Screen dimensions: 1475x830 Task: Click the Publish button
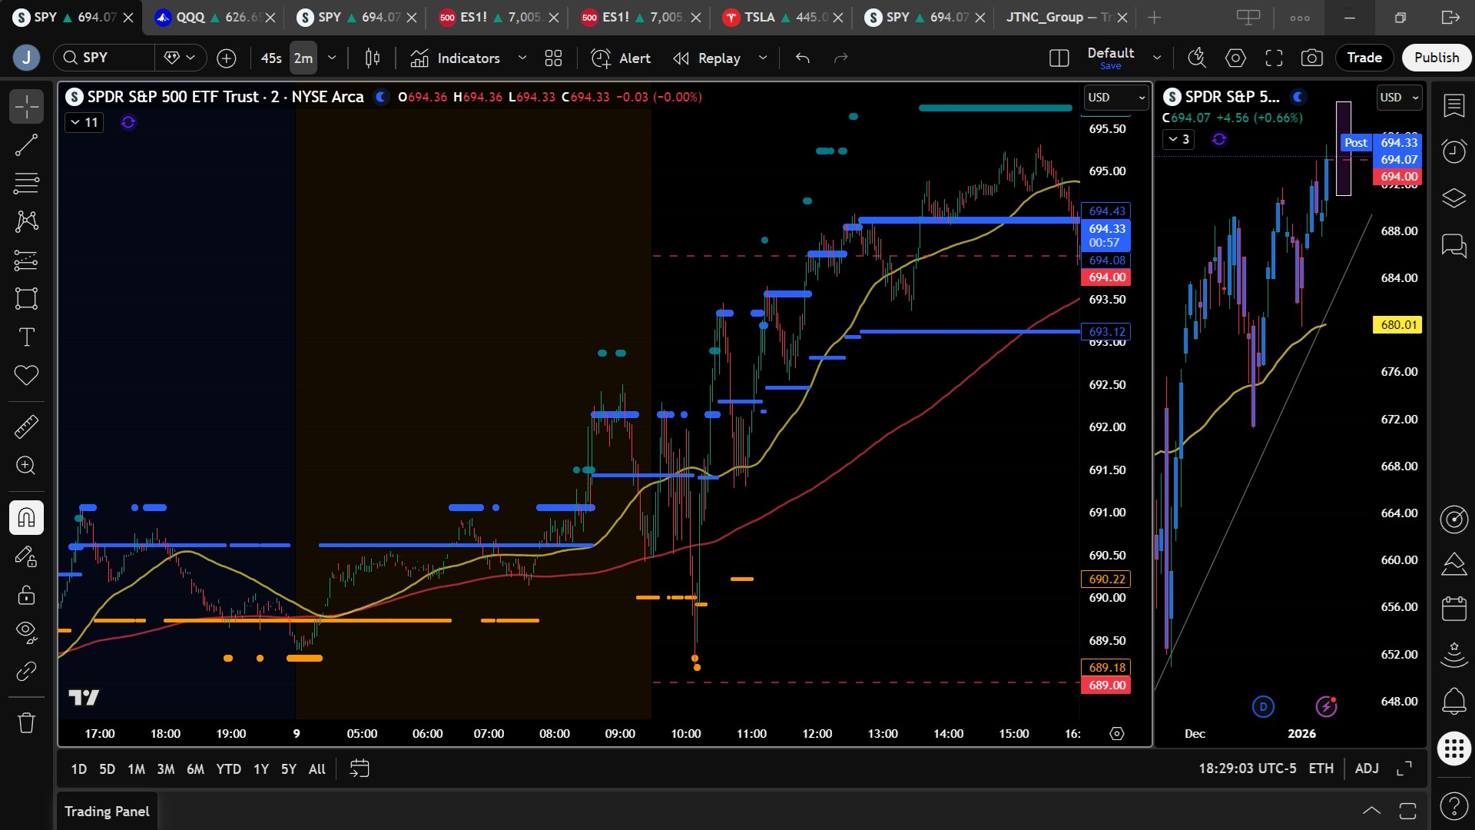(x=1436, y=58)
